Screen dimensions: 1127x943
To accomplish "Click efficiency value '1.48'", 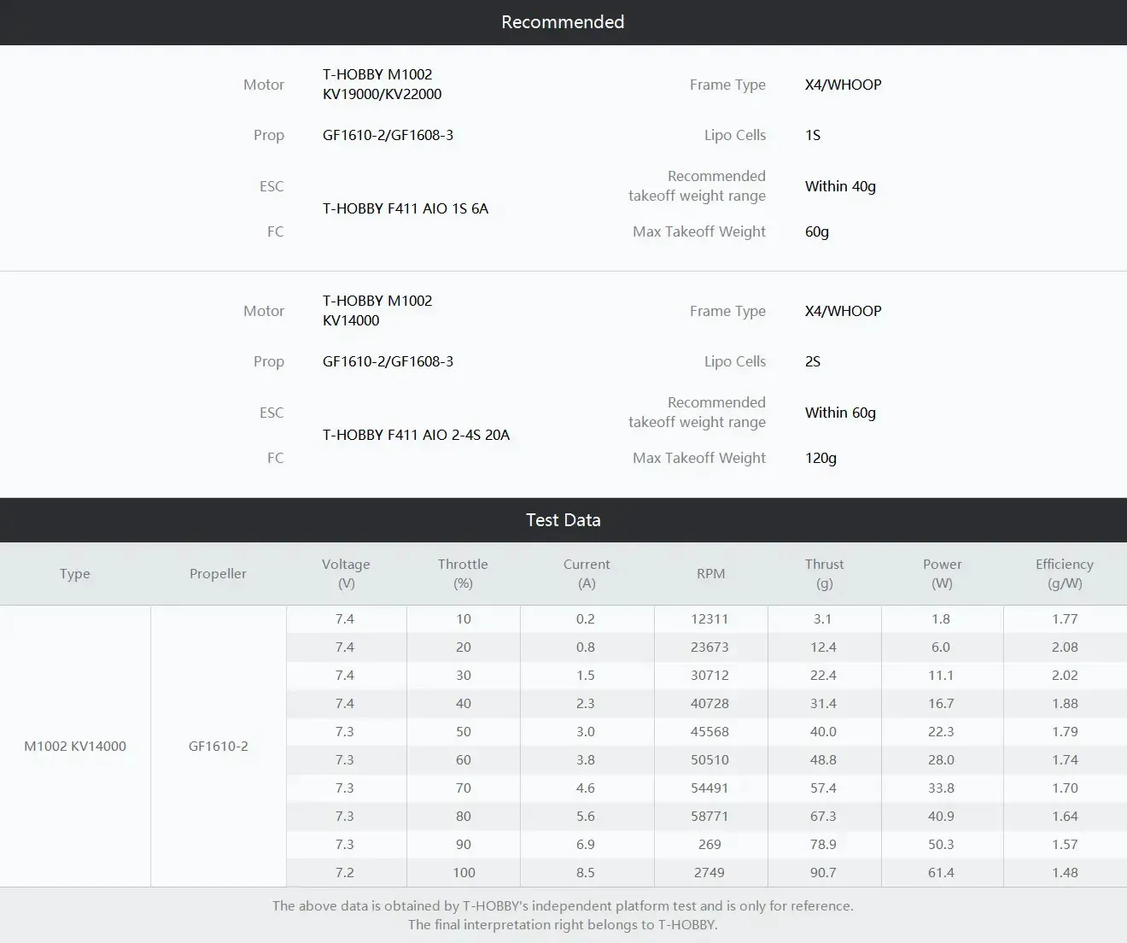I will pos(1066,873).
